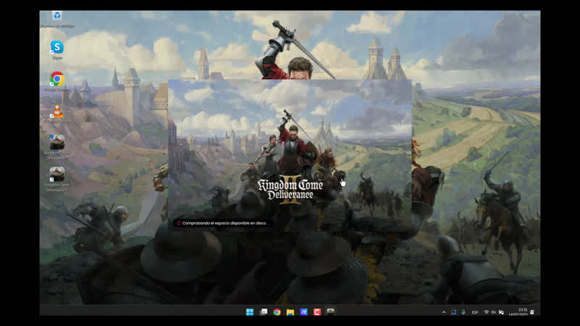Open Wi-Fi network settings in the tray
This screenshot has height=326, width=580.
coord(486,312)
